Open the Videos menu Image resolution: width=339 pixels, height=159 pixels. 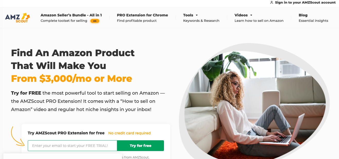click(241, 15)
